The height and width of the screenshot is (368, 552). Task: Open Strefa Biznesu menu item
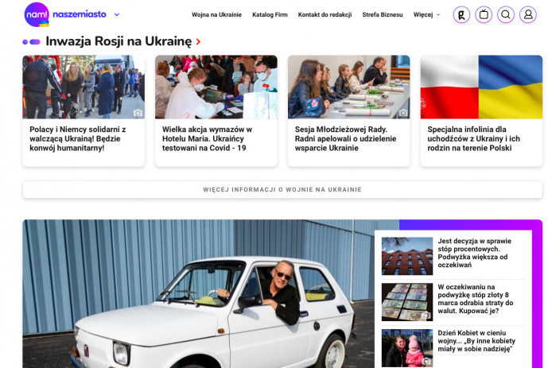(383, 15)
